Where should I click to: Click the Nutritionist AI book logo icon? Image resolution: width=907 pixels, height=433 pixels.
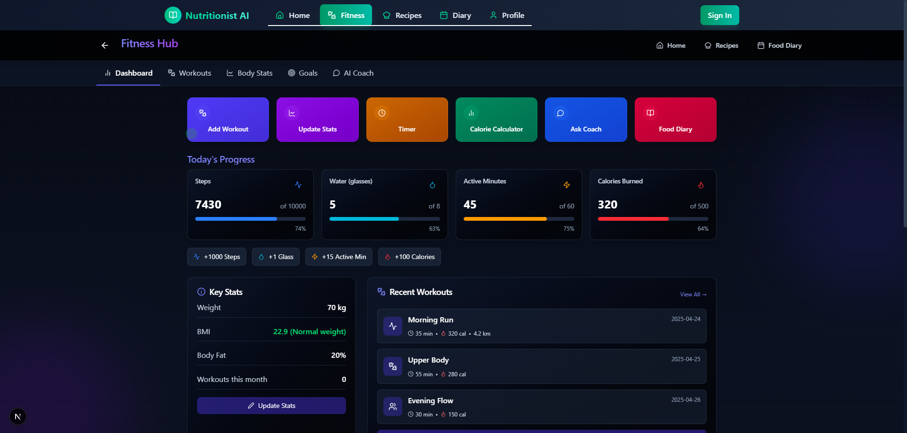[x=173, y=15]
